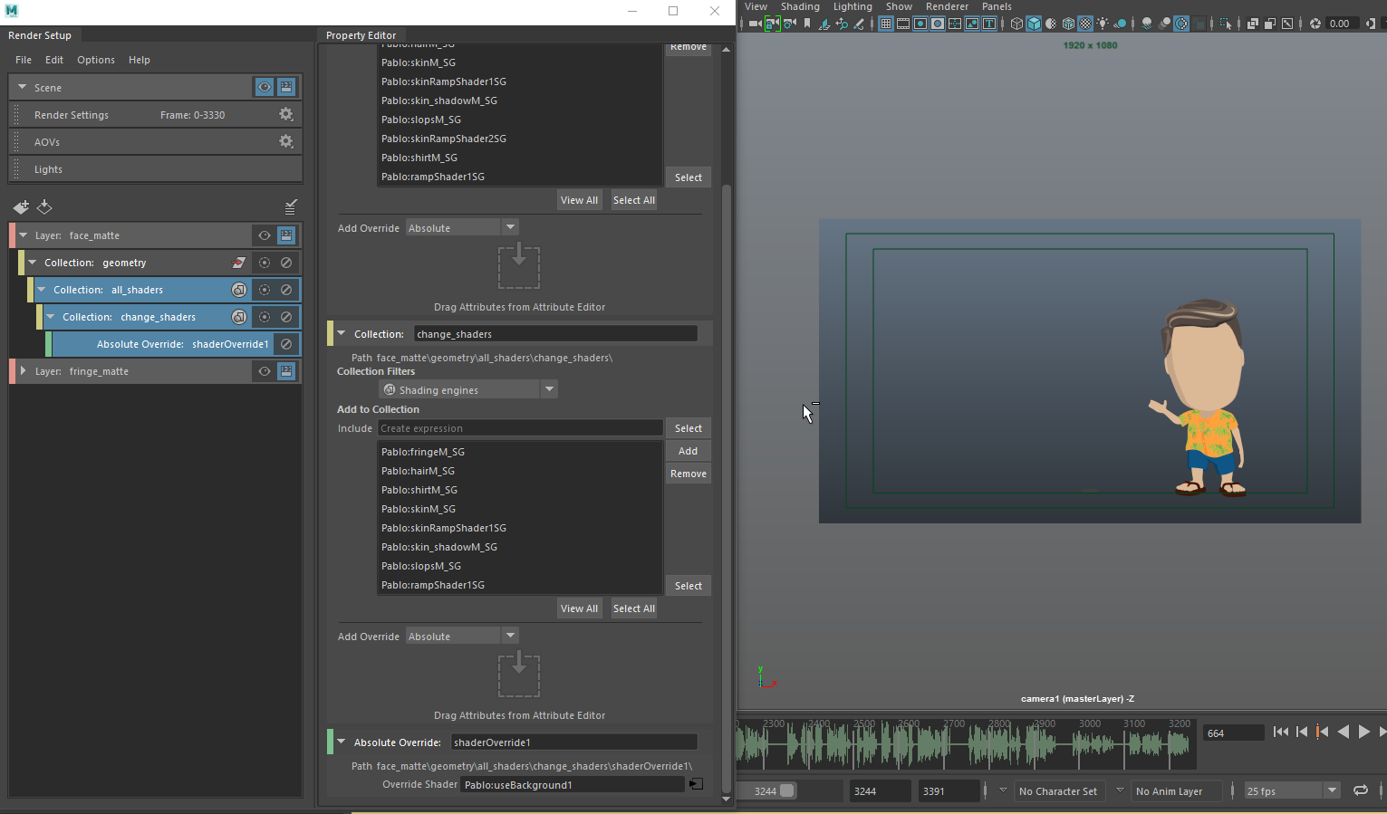This screenshot has width=1387, height=814.
Task: Click Select All under change_shaders list
Action: (x=633, y=608)
